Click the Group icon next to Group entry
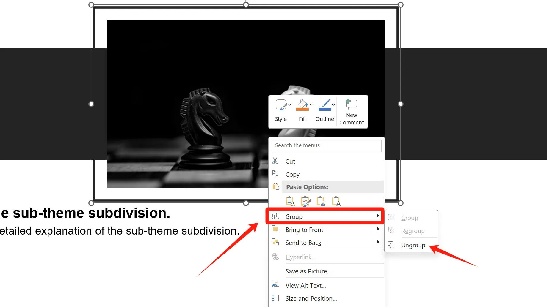 (x=276, y=216)
